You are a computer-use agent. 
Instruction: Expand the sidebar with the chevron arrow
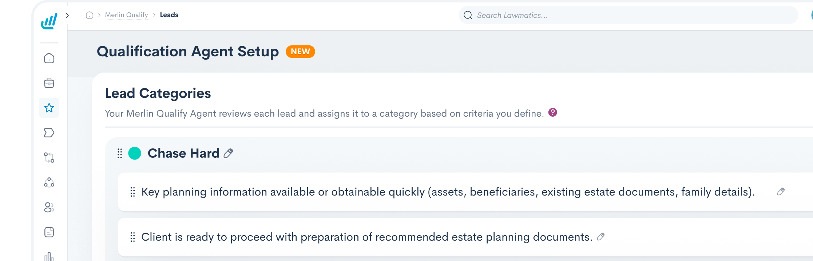[x=67, y=15]
